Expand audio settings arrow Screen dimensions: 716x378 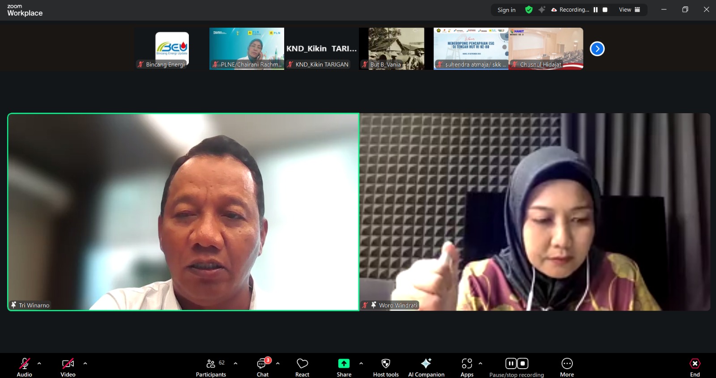39,363
